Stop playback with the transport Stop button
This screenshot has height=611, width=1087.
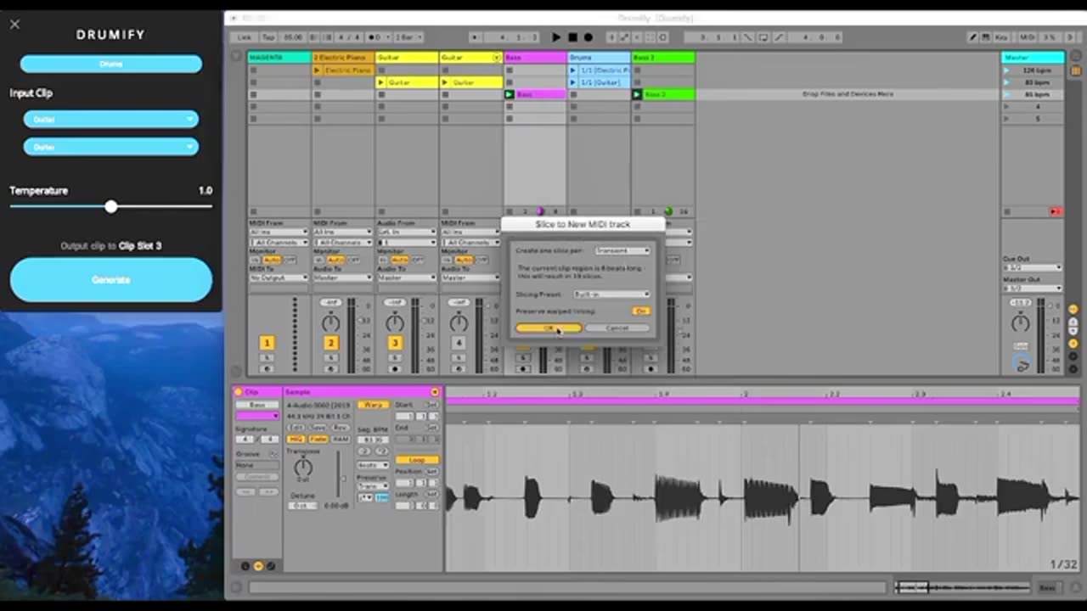572,37
